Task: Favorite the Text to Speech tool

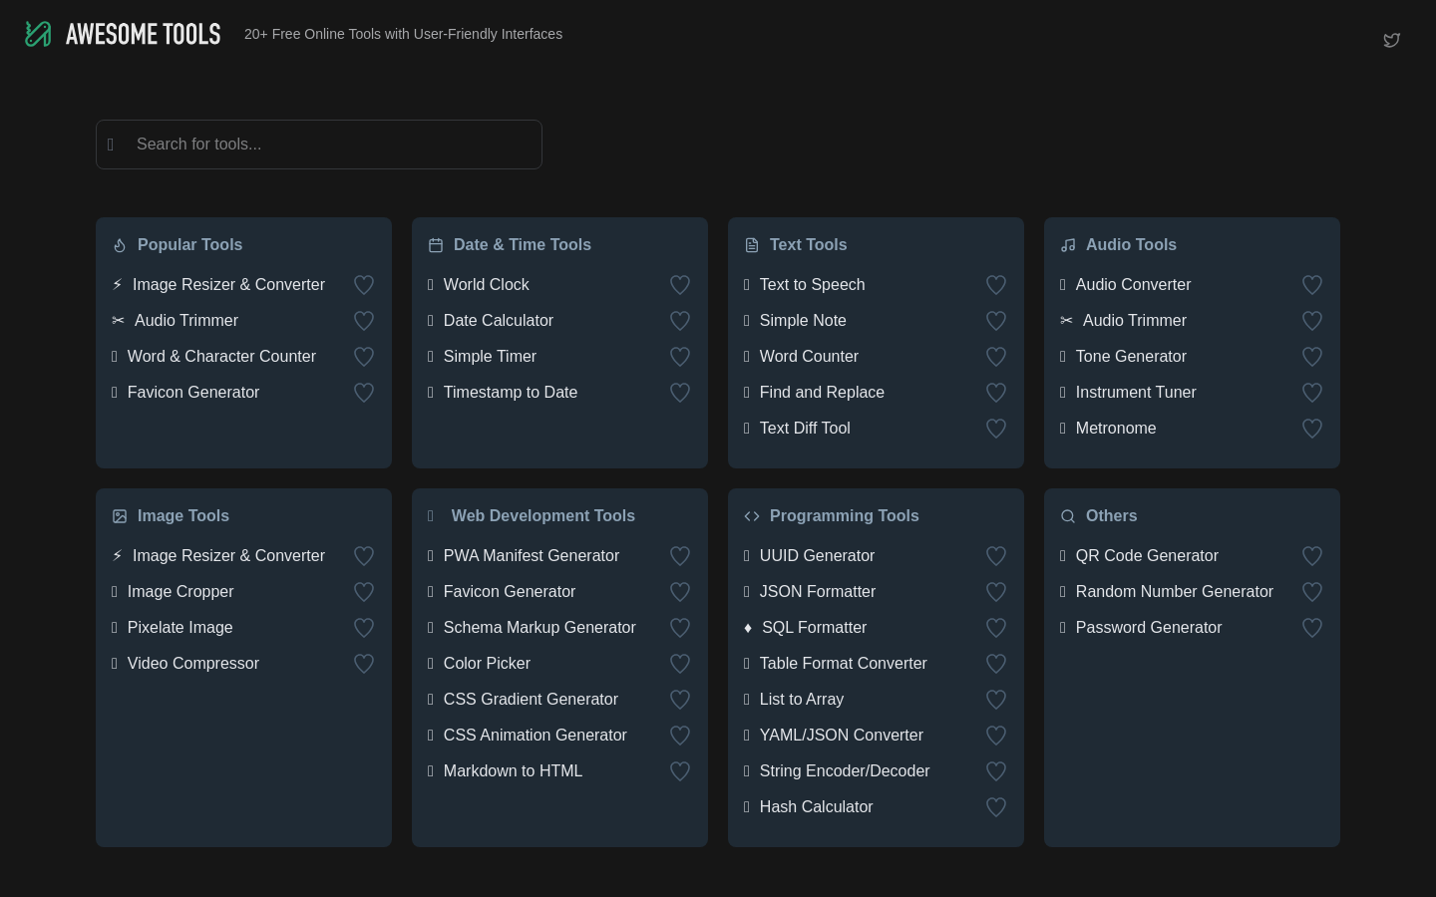Action: tap(996, 285)
